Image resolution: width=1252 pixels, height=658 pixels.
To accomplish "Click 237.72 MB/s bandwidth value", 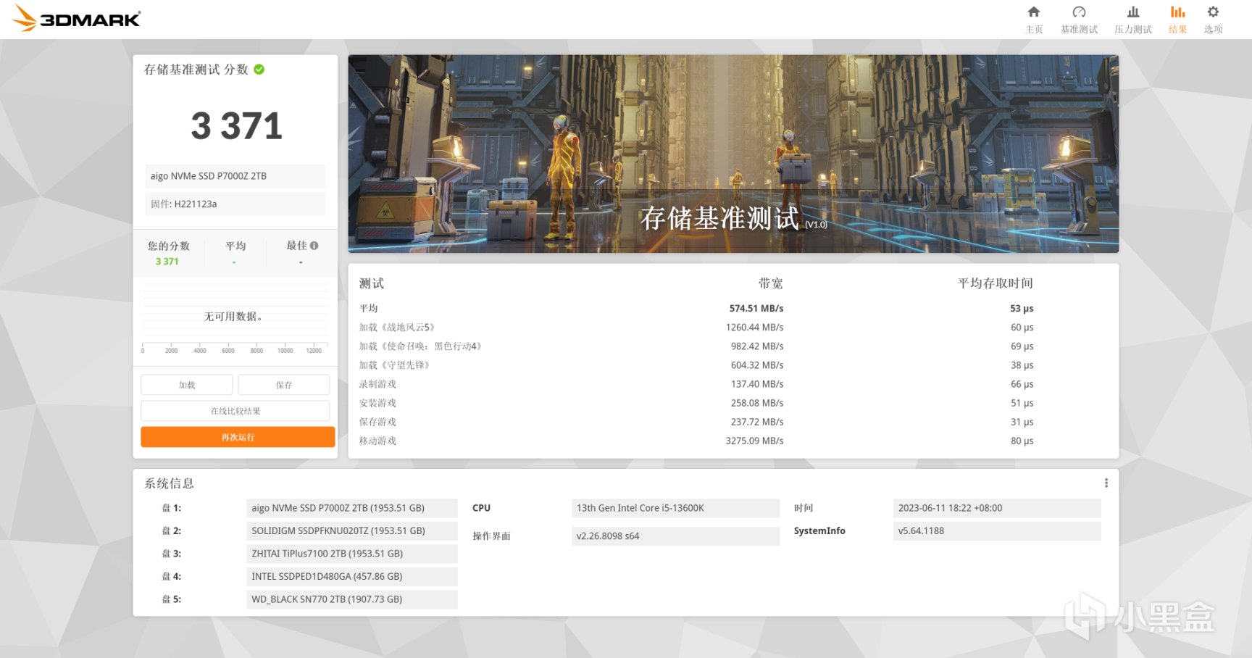I will coord(757,422).
